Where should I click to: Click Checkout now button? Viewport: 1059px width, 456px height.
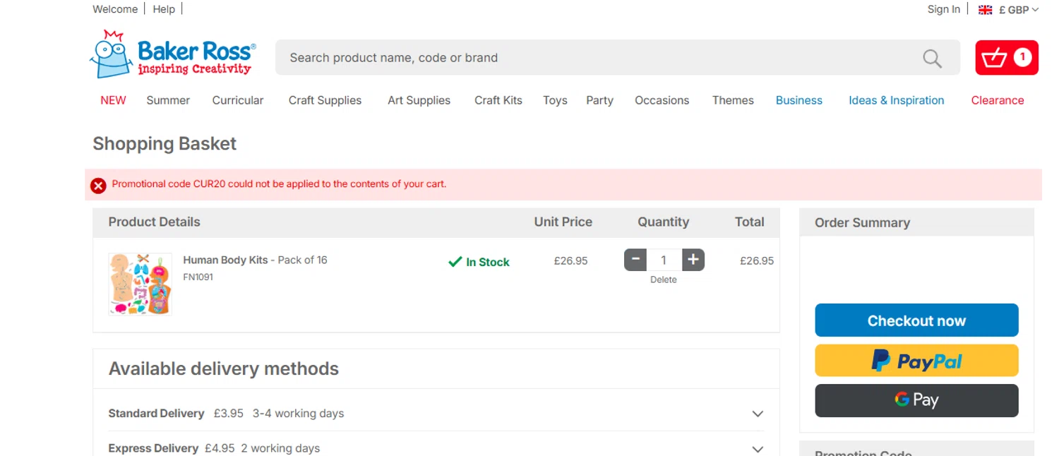tap(916, 320)
